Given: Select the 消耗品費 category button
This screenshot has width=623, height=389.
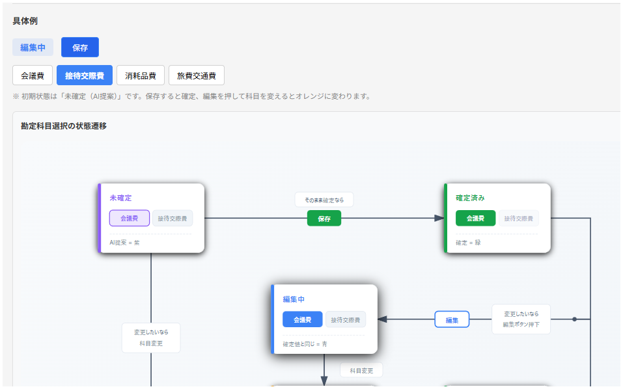Looking at the screenshot, I should (139, 75).
